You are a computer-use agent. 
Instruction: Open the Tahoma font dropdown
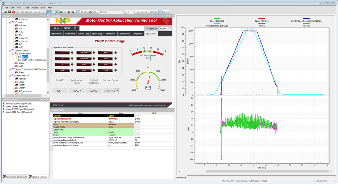click(123, 12)
